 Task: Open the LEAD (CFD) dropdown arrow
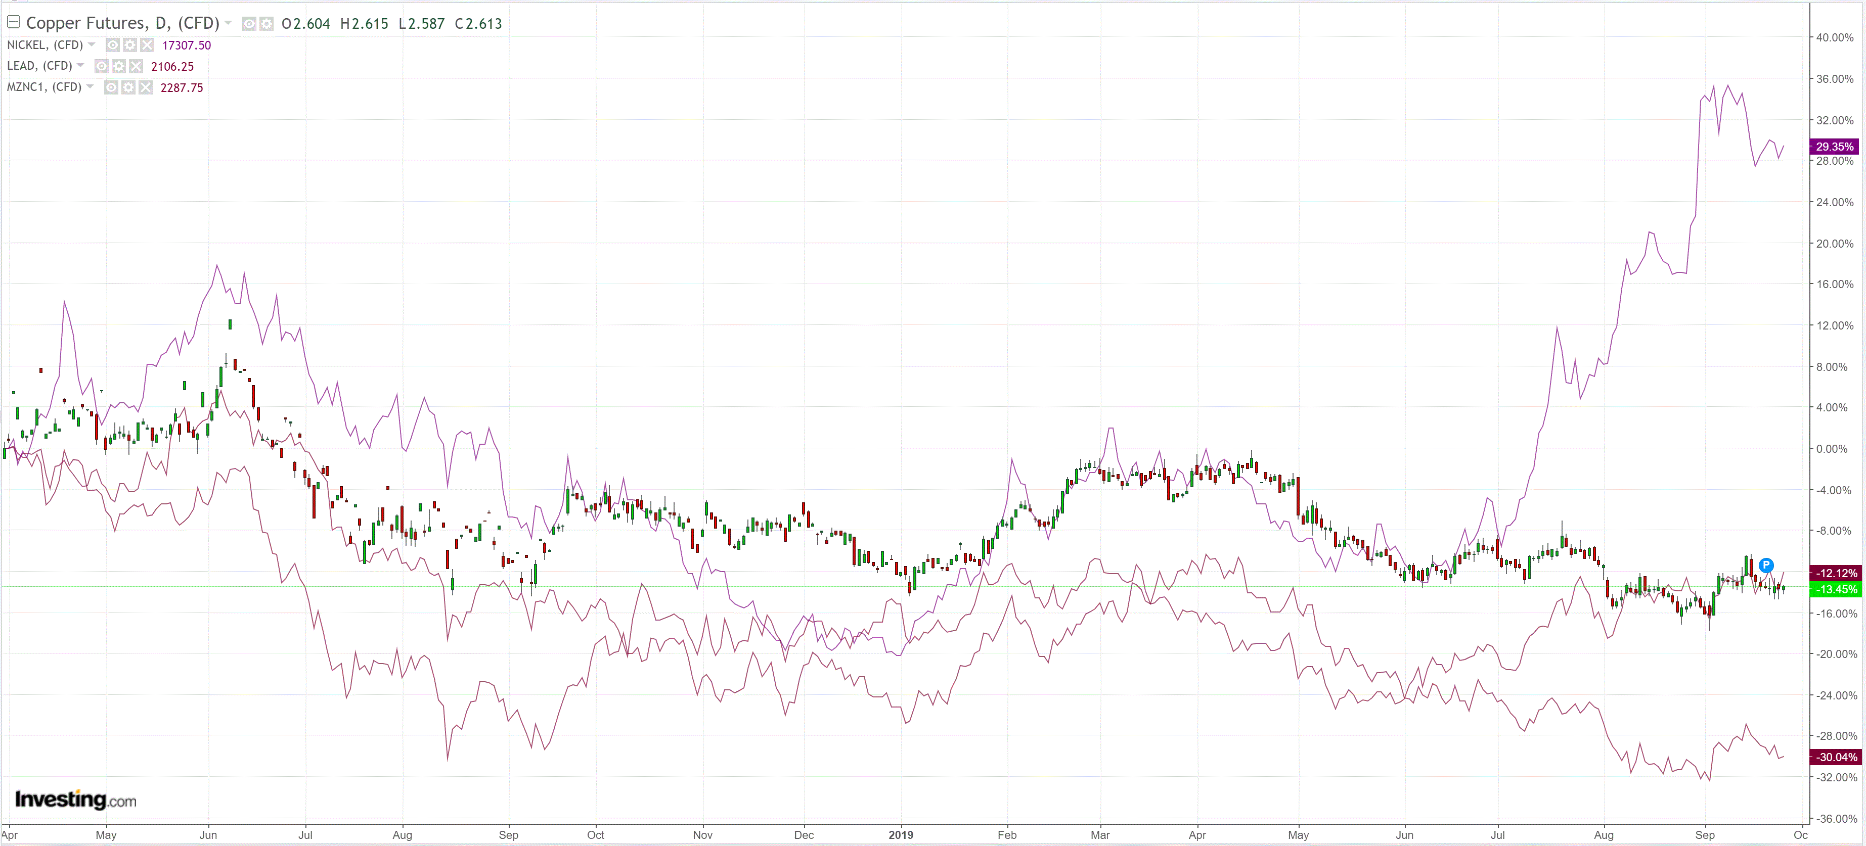(80, 66)
